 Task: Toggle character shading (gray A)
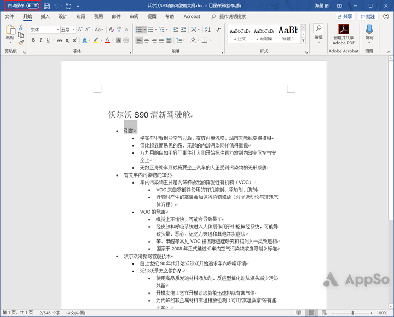click(119, 40)
